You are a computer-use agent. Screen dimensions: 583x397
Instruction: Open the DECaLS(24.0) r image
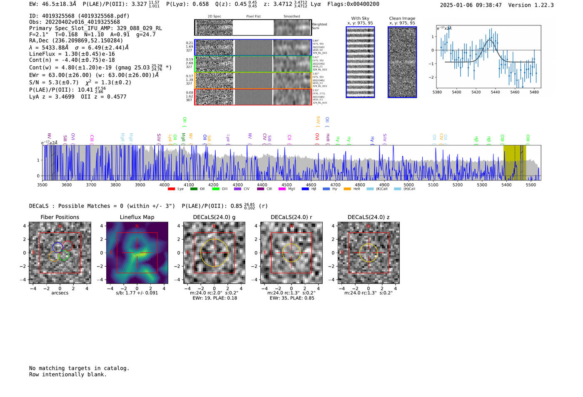click(291, 253)
